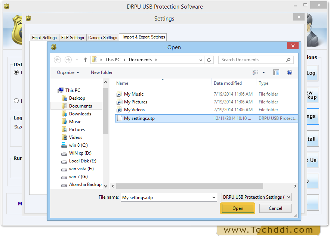Image resolution: width=330 pixels, height=236 pixels.
Task: Click the Log button in main window
Action: (312, 73)
